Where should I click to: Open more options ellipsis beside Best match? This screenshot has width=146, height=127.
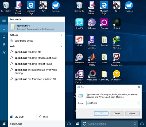coord(61,19)
